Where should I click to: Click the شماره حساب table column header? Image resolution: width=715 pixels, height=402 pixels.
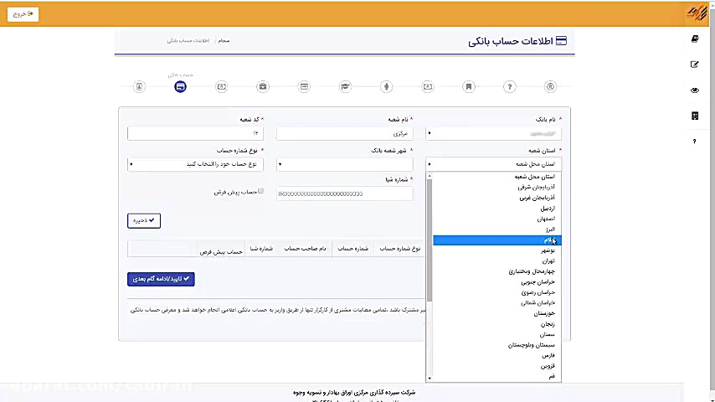353,249
